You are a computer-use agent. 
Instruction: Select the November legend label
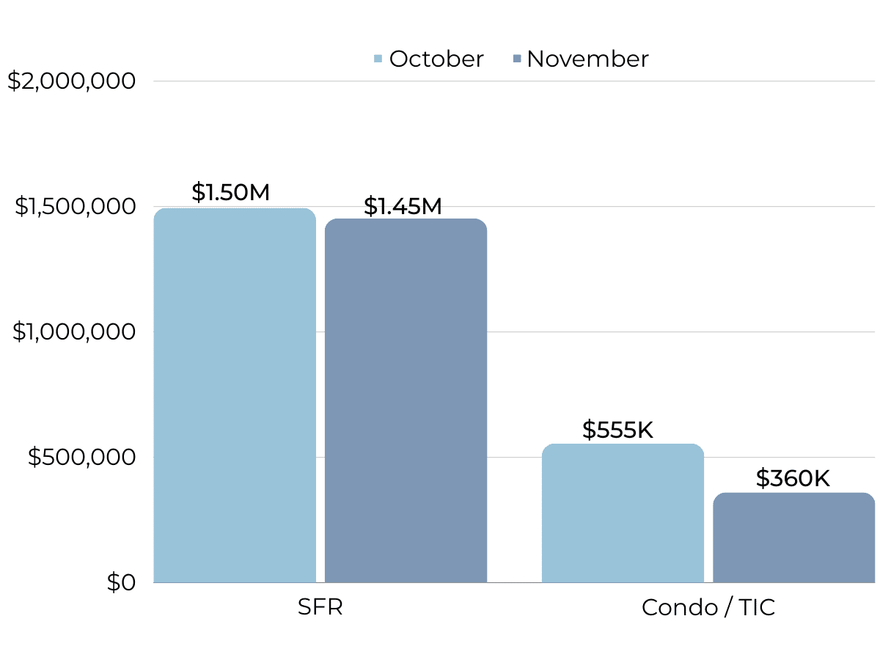[587, 59]
